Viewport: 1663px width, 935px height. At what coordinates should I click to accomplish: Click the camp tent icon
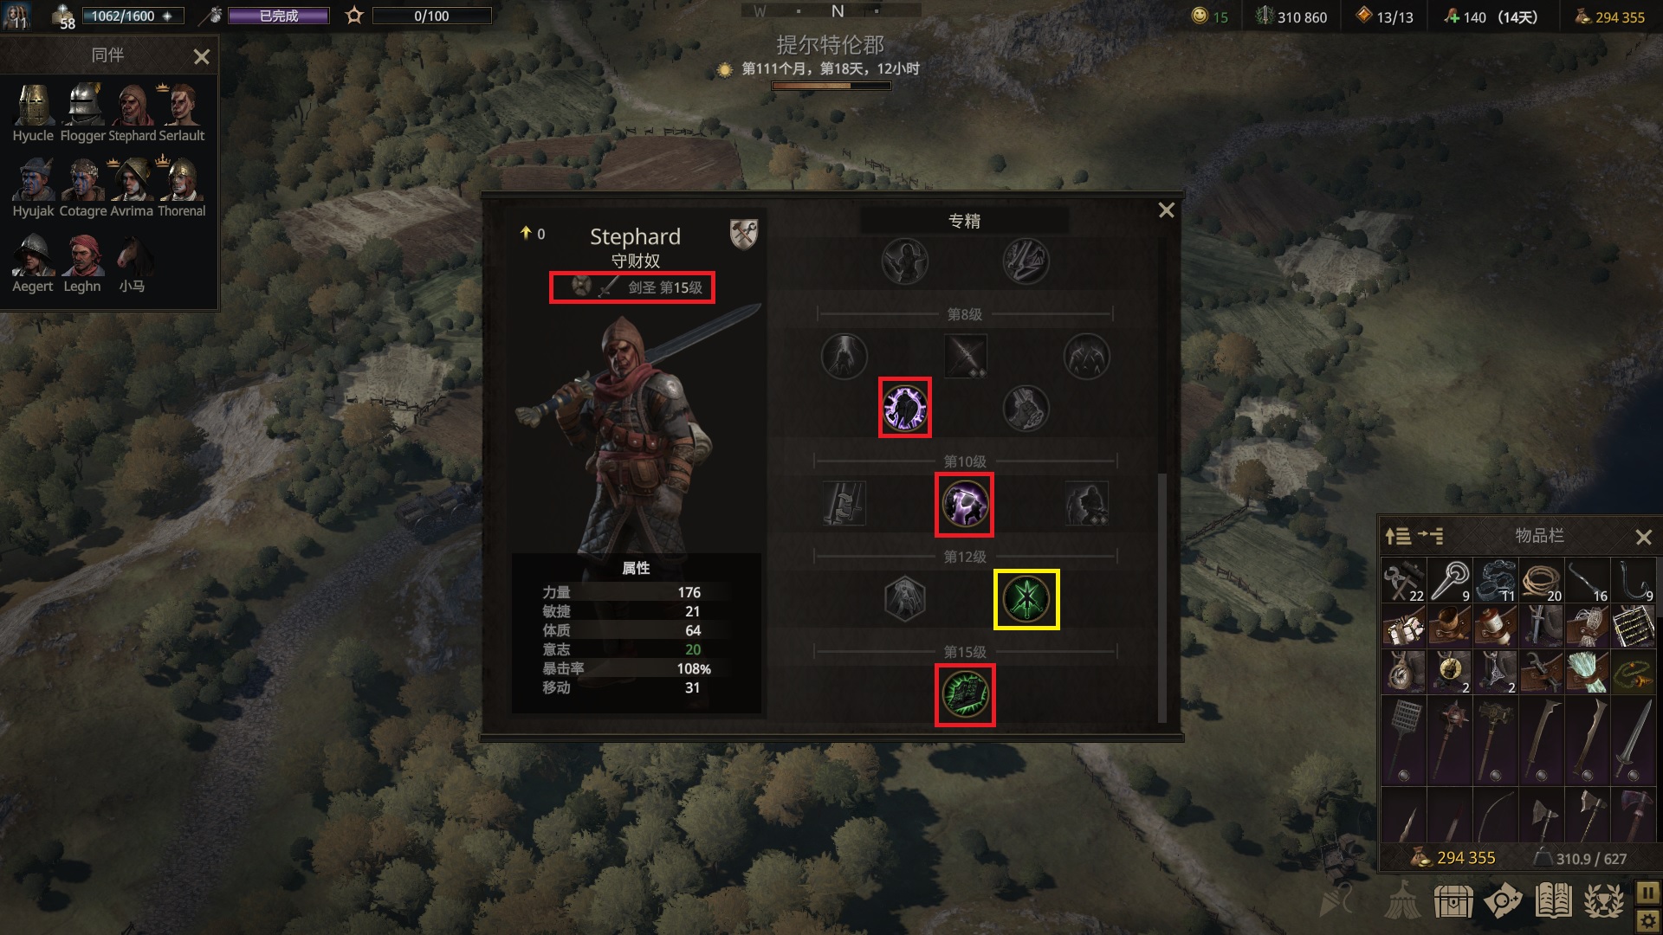pos(1402,901)
